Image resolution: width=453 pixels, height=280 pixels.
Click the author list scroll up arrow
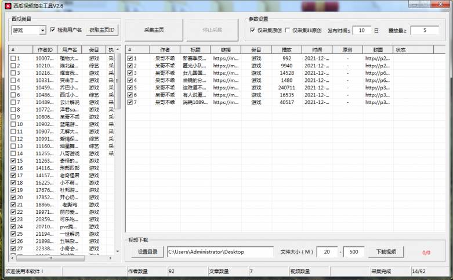pyautogui.click(x=118, y=49)
